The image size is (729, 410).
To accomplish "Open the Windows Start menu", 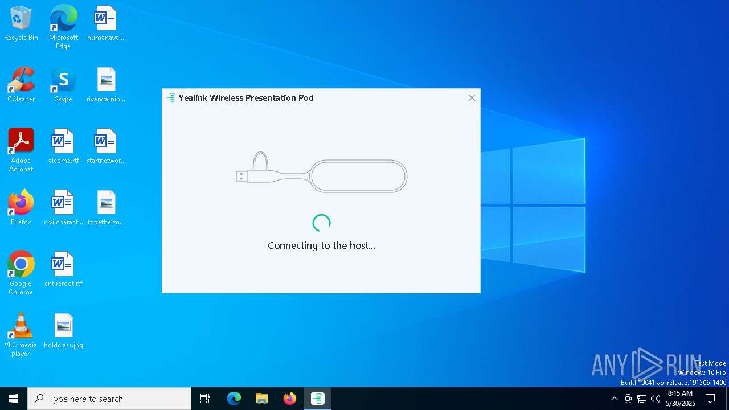I will click(14, 399).
